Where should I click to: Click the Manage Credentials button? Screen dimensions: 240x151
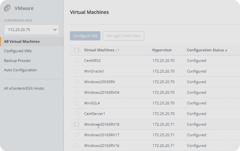click(123, 36)
